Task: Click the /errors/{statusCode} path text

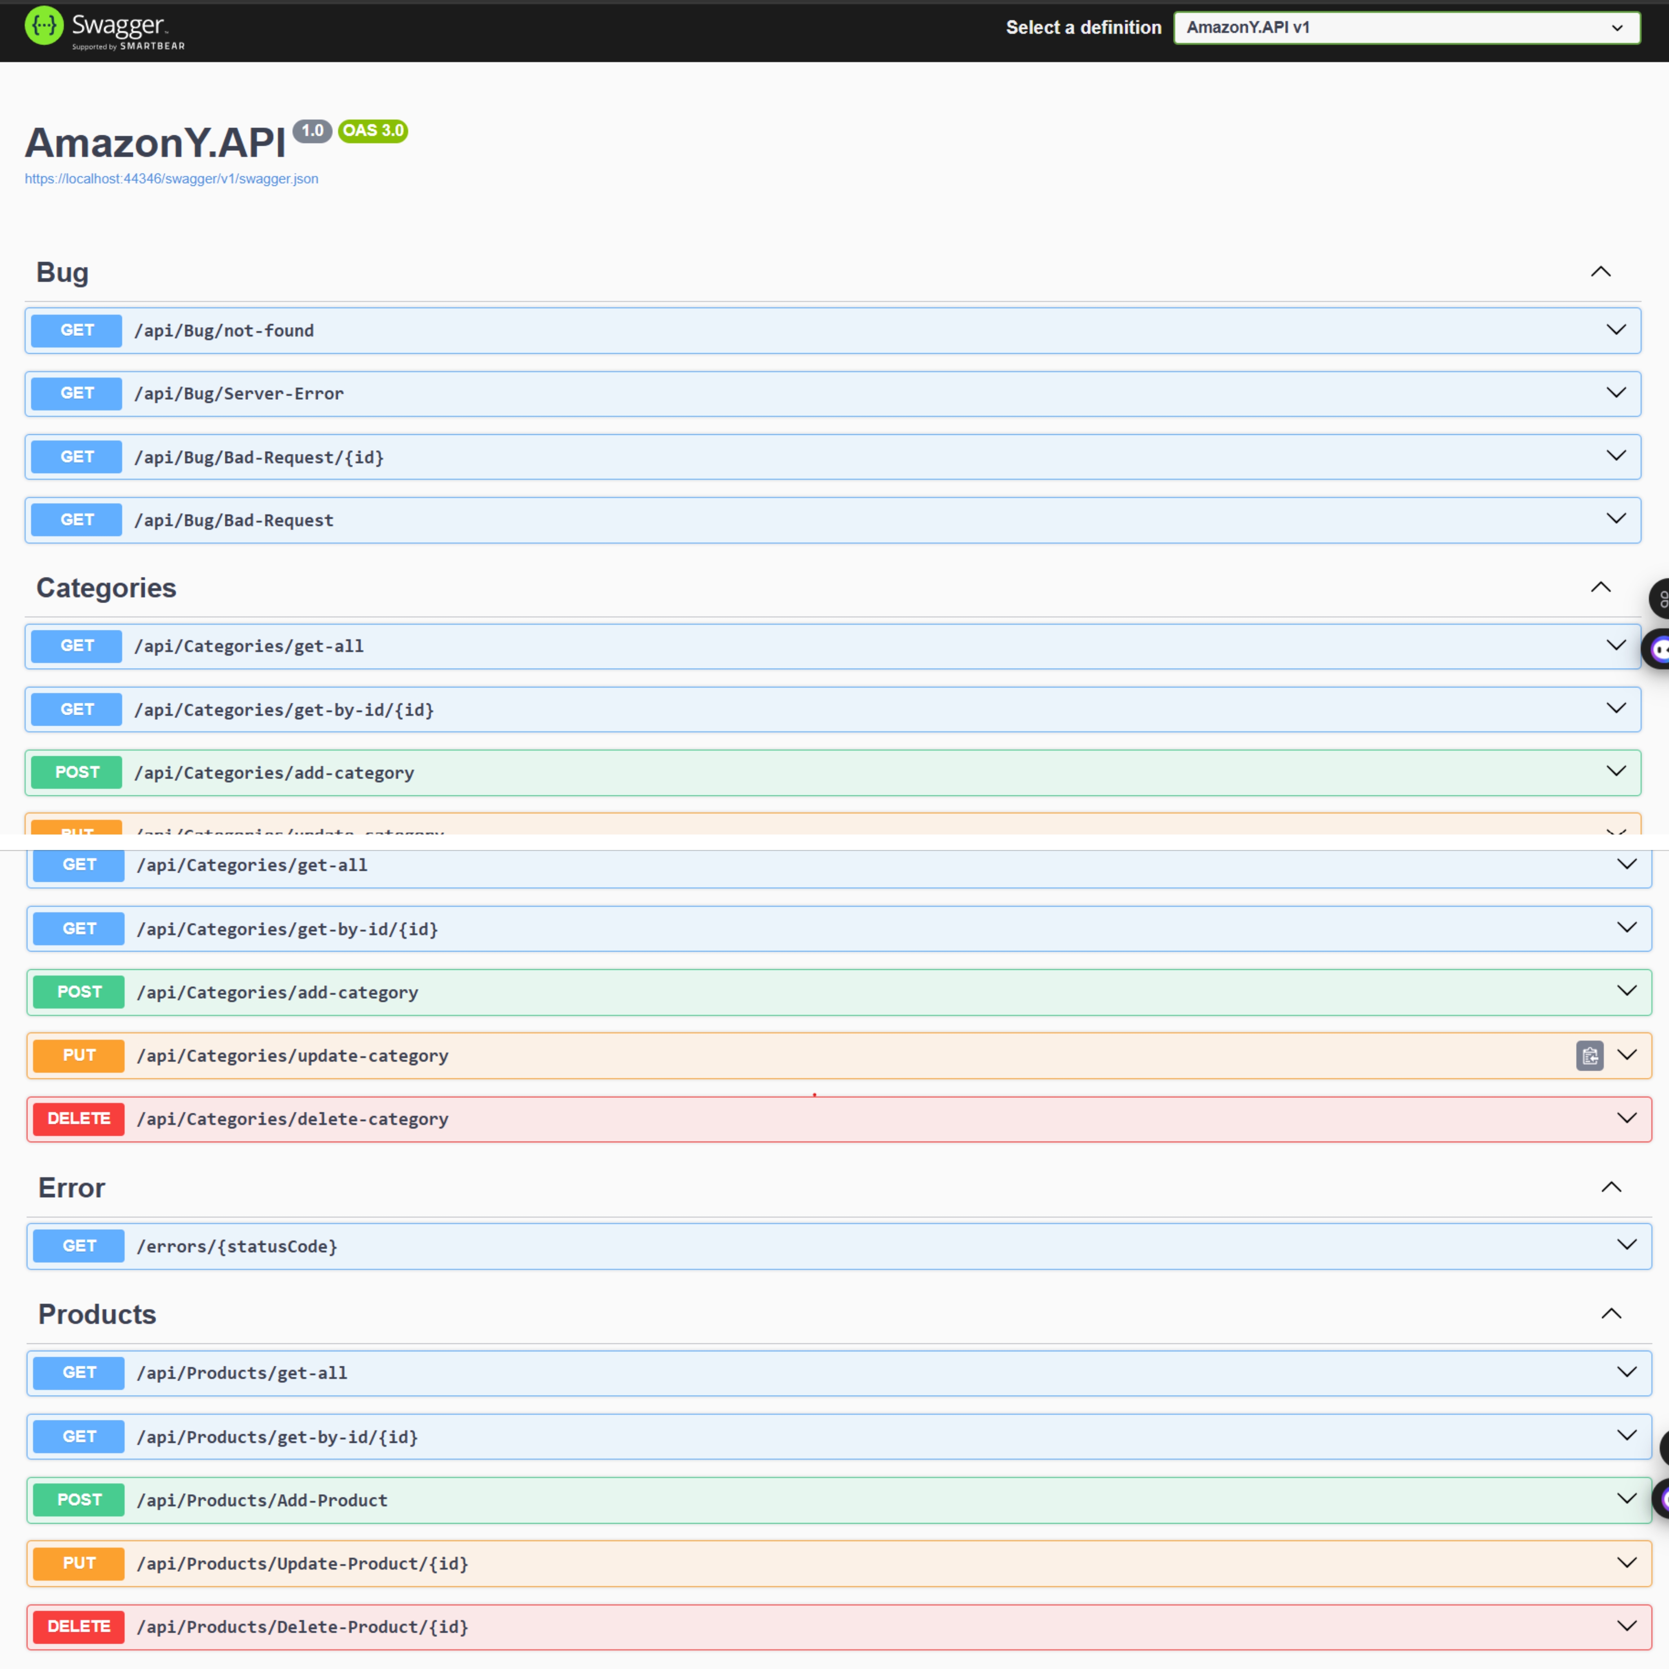Action: (x=238, y=1246)
